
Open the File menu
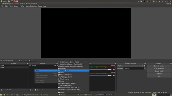[x=2, y=6]
